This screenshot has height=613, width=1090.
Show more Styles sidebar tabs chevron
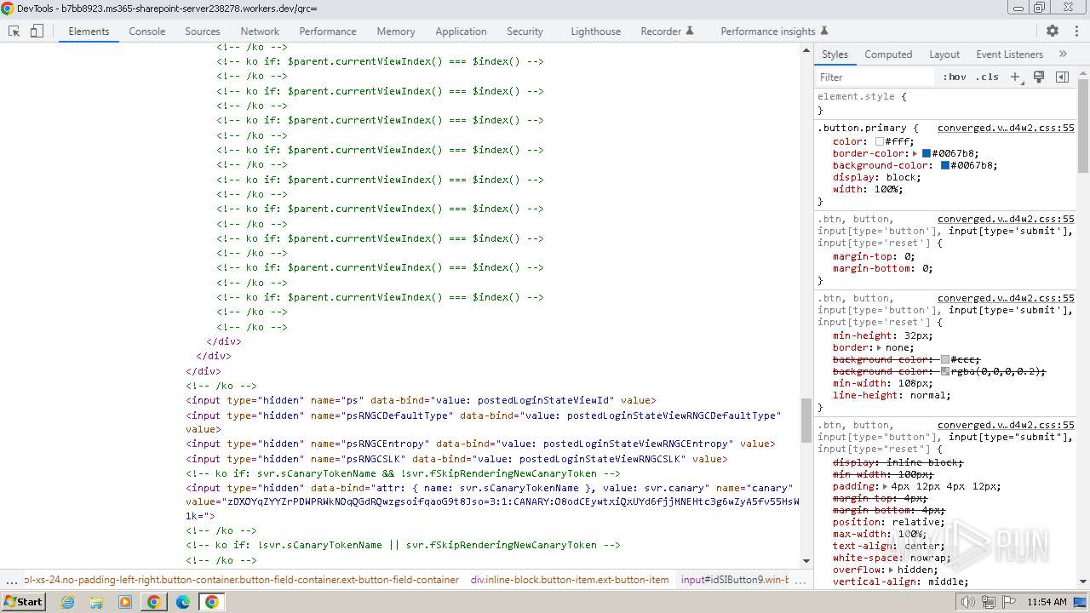coord(1063,54)
